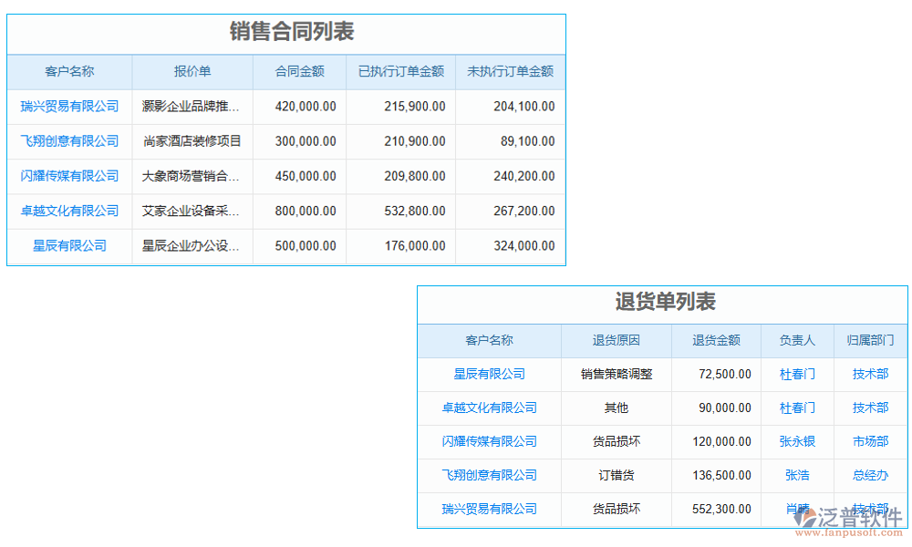
Task: Open 飞翔创意有限公司 contract details
Action: [68, 141]
